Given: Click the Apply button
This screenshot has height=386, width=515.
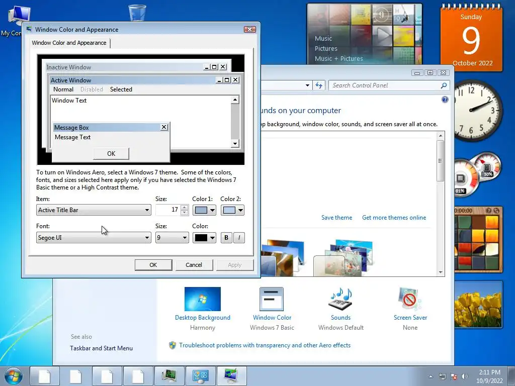Looking at the screenshot, I should pos(234,265).
